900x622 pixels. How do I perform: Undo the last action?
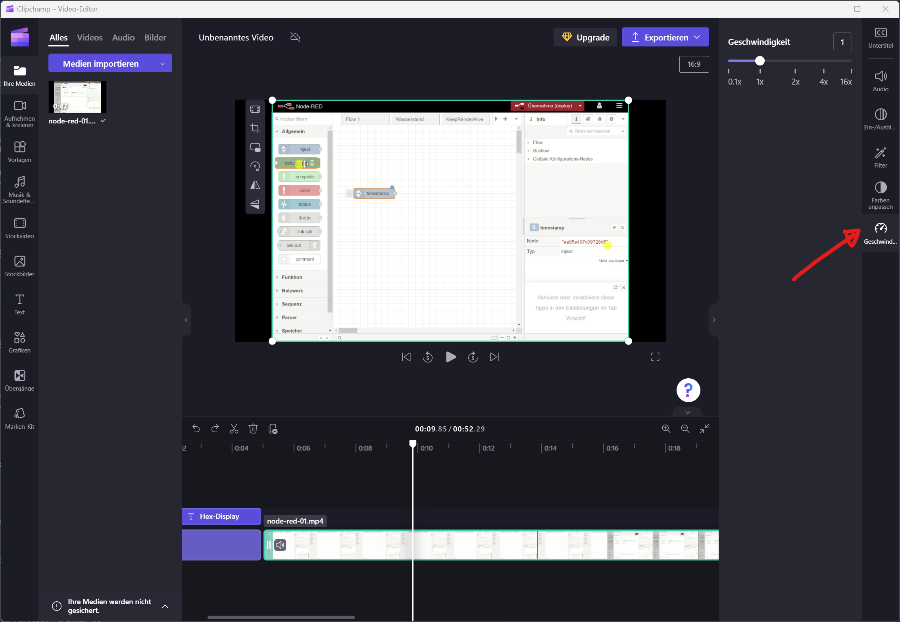pyautogui.click(x=196, y=429)
